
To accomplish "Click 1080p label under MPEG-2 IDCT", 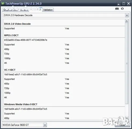I will 7,58.
